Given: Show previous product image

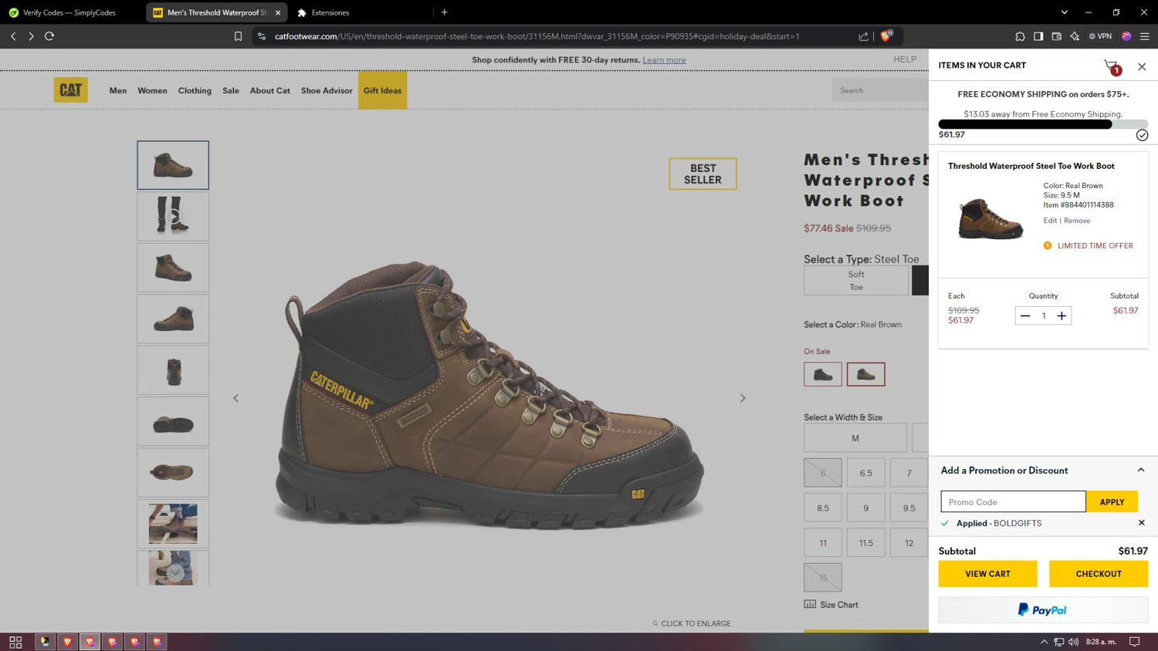Looking at the screenshot, I should pos(236,398).
